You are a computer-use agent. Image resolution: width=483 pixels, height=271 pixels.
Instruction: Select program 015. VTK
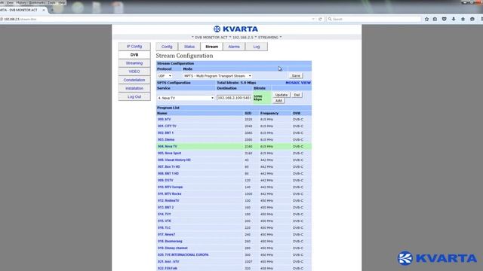click(x=165, y=221)
